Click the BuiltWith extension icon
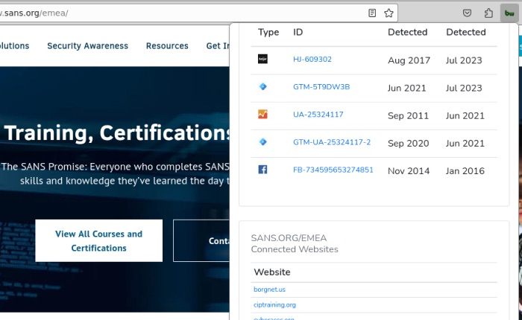Viewport: 522px width, 320px height. click(x=509, y=13)
